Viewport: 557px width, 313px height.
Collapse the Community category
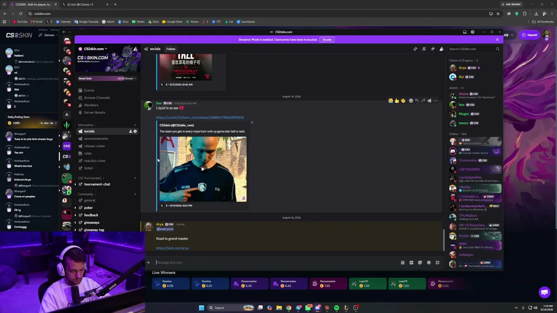pos(87,194)
